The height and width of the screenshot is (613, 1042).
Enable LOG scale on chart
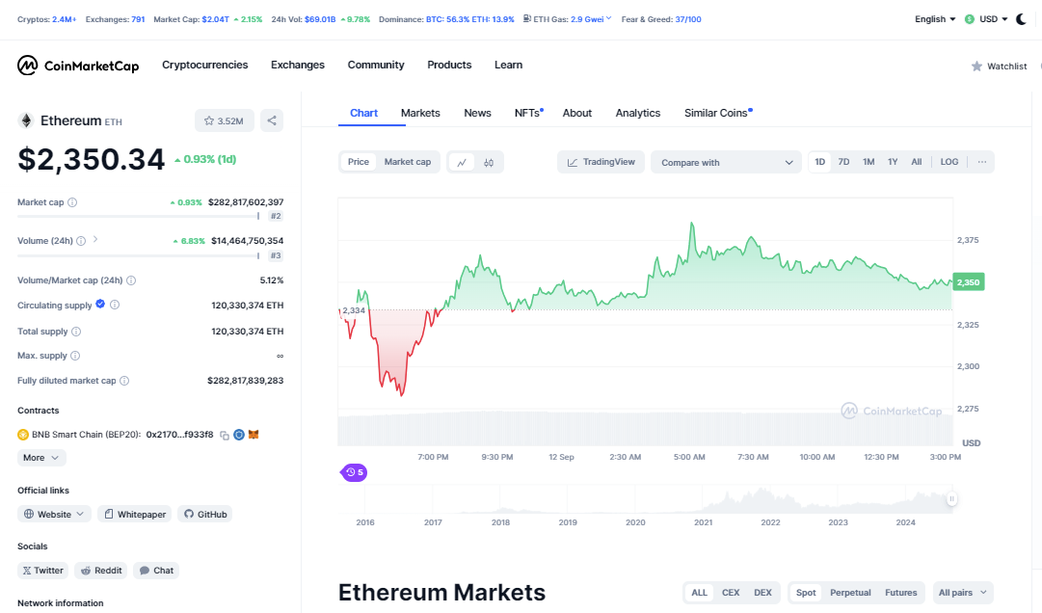pyautogui.click(x=949, y=162)
